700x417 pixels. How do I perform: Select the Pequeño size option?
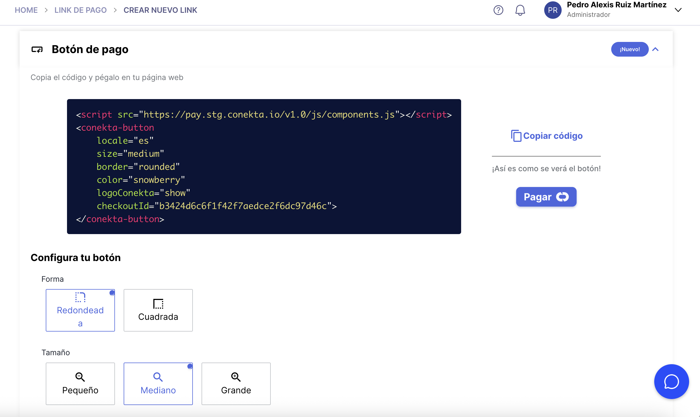pyautogui.click(x=80, y=384)
